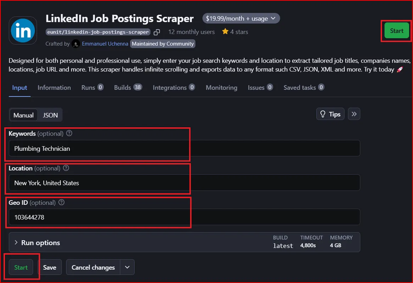
Task: Click the TIMEOUT 4,800s value
Action: (308, 246)
